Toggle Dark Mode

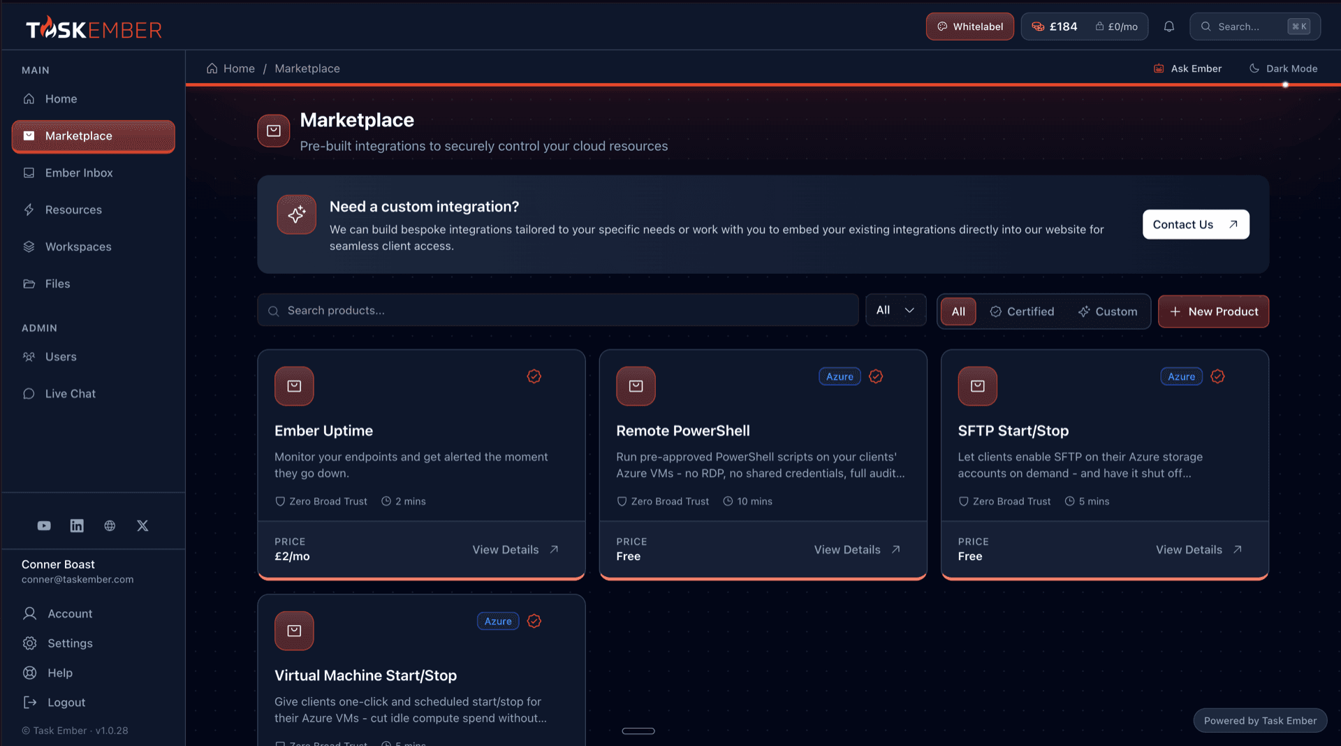(1283, 68)
